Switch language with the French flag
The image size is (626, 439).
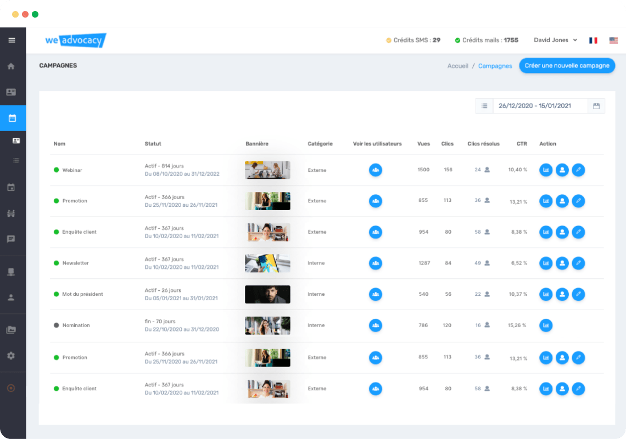point(593,40)
